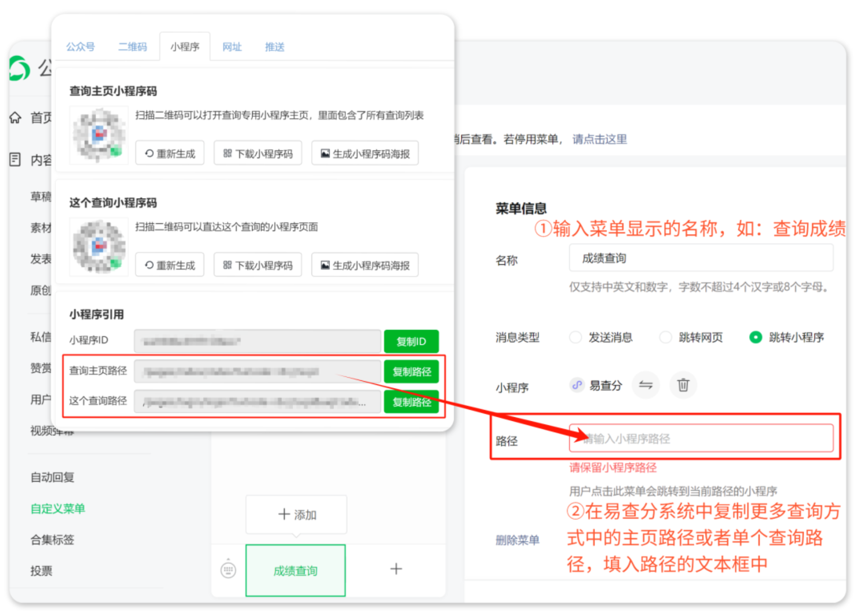The width and height of the screenshot is (857, 611).
Task: Click the keyboard toggle icon
Action: (x=228, y=570)
